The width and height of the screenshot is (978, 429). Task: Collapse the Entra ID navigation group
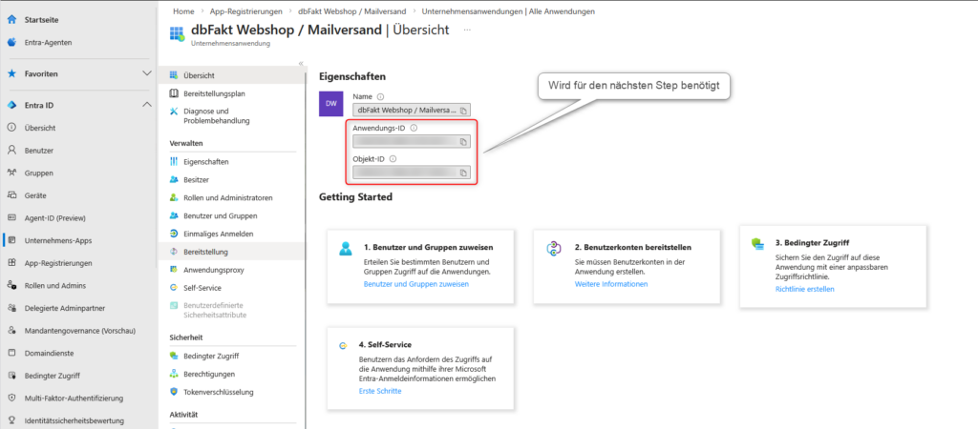click(x=146, y=105)
